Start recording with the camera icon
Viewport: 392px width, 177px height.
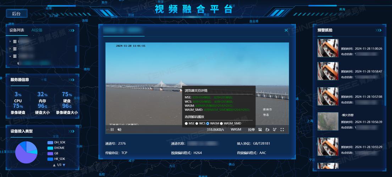tap(267, 129)
